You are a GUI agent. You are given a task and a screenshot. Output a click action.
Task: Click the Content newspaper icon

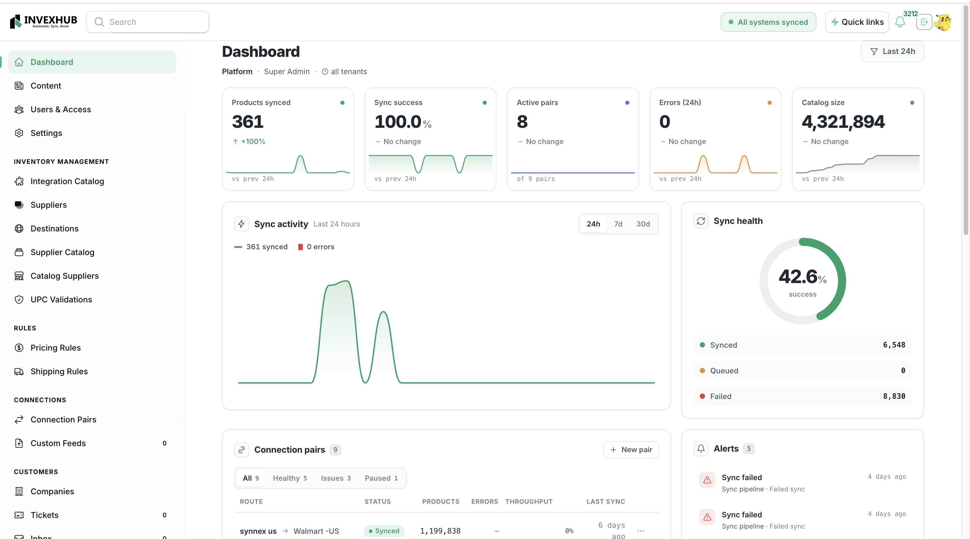pos(19,86)
